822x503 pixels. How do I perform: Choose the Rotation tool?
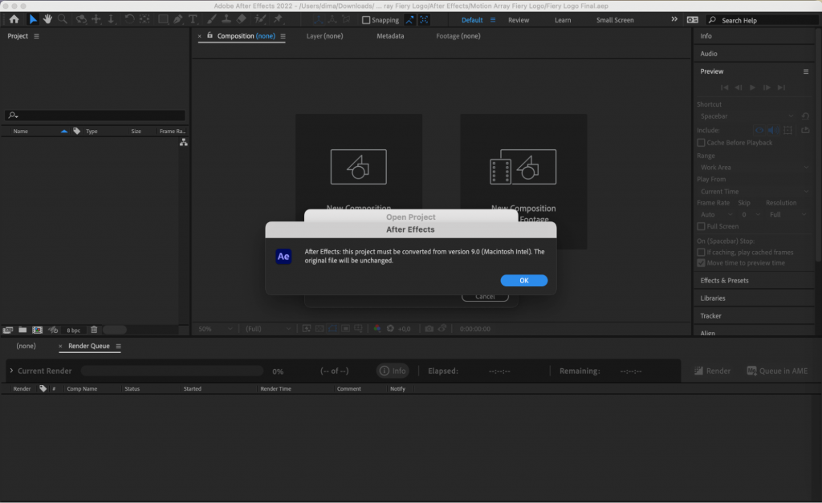click(129, 20)
